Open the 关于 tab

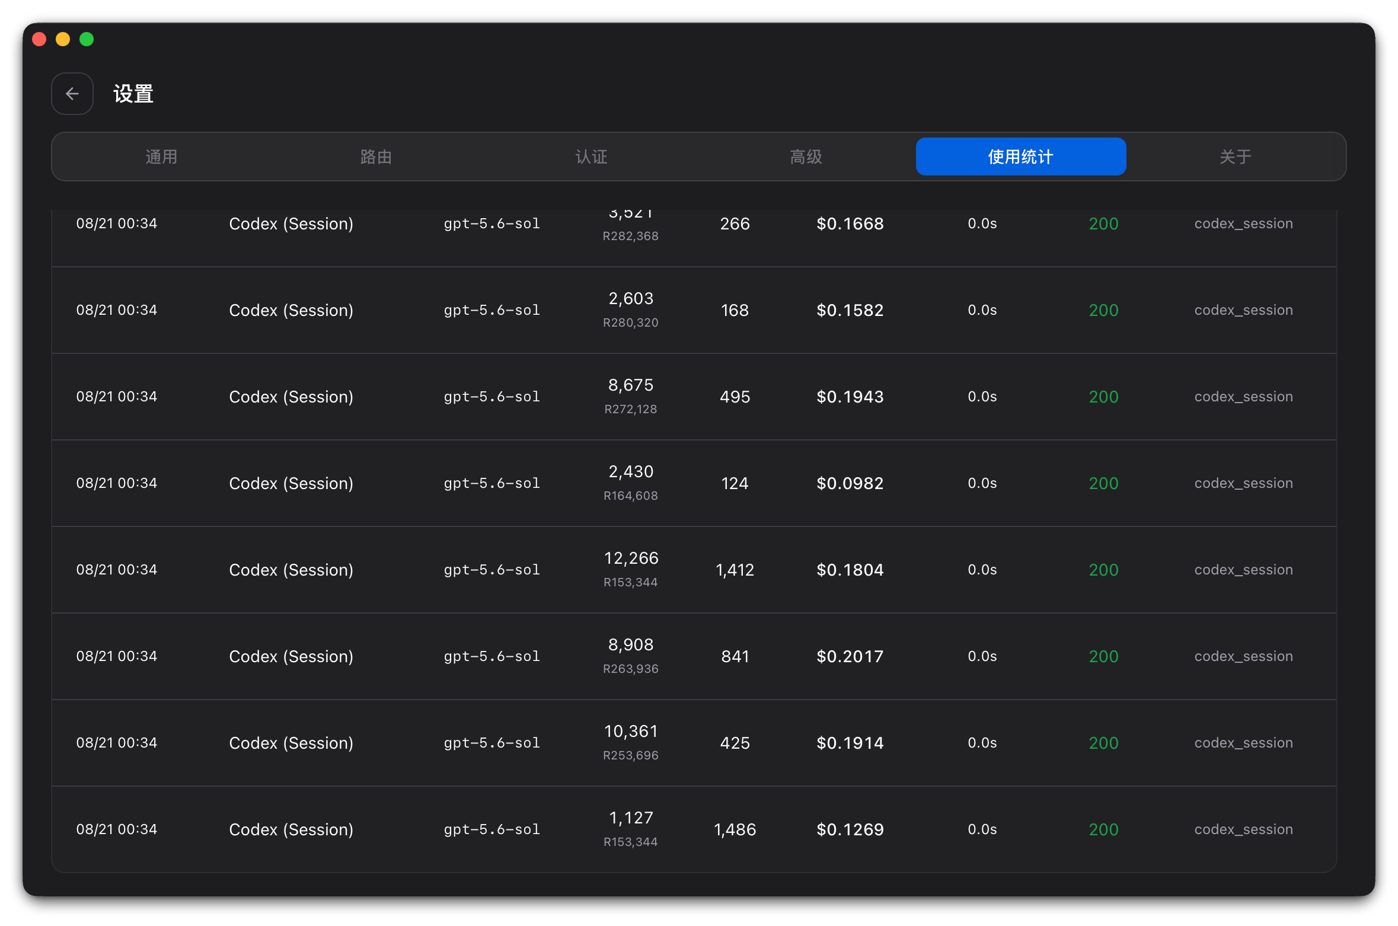pos(1236,157)
